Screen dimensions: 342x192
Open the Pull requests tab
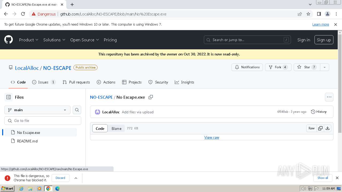[x=76, y=82]
